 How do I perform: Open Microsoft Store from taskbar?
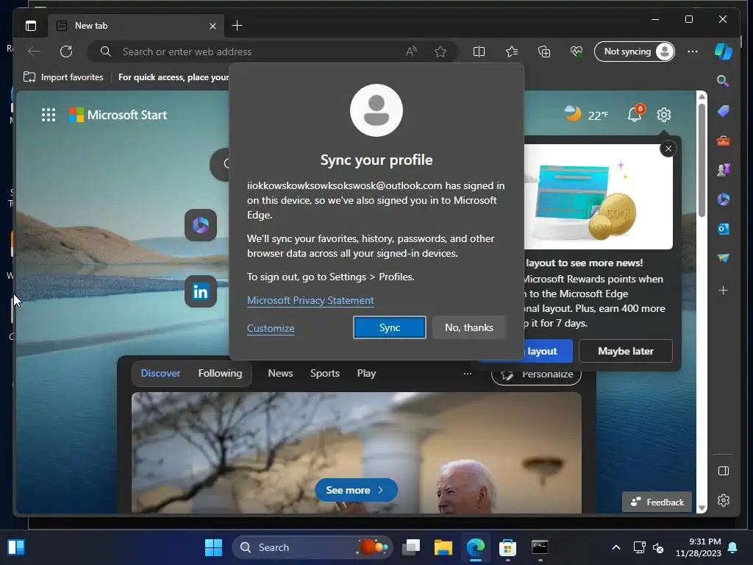click(x=507, y=547)
